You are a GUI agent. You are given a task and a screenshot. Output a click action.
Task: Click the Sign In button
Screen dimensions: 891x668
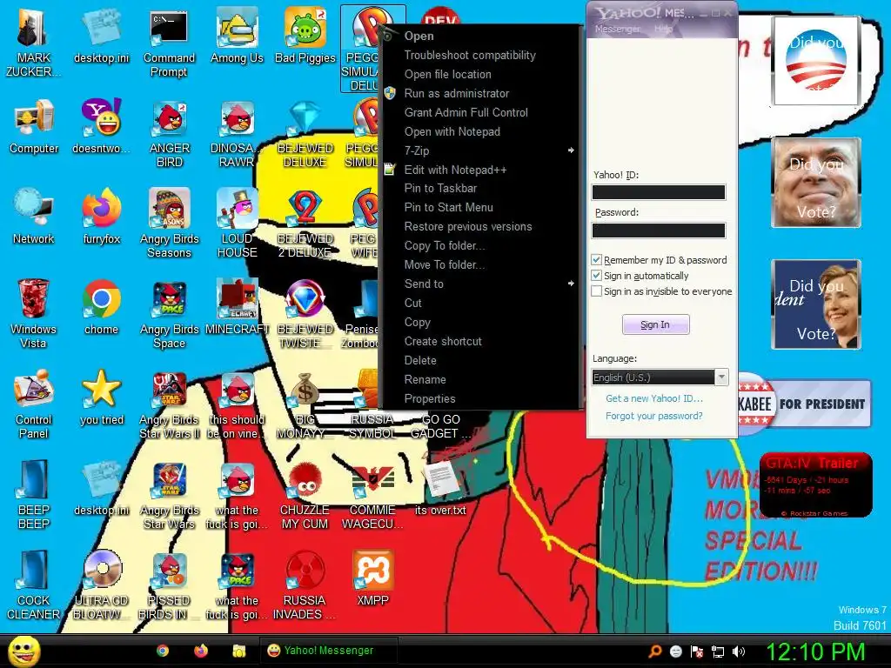(655, 324)
